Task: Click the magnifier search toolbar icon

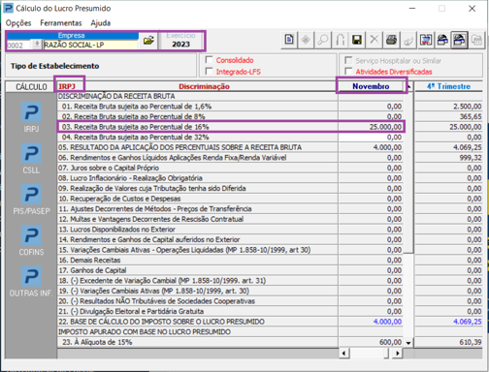Action: click(323, 40)
